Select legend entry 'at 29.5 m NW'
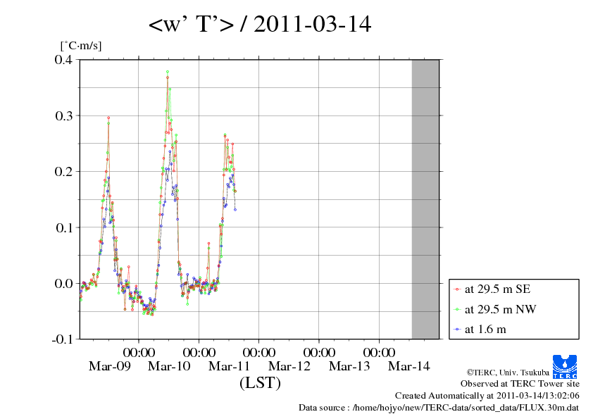 [500, 309]
